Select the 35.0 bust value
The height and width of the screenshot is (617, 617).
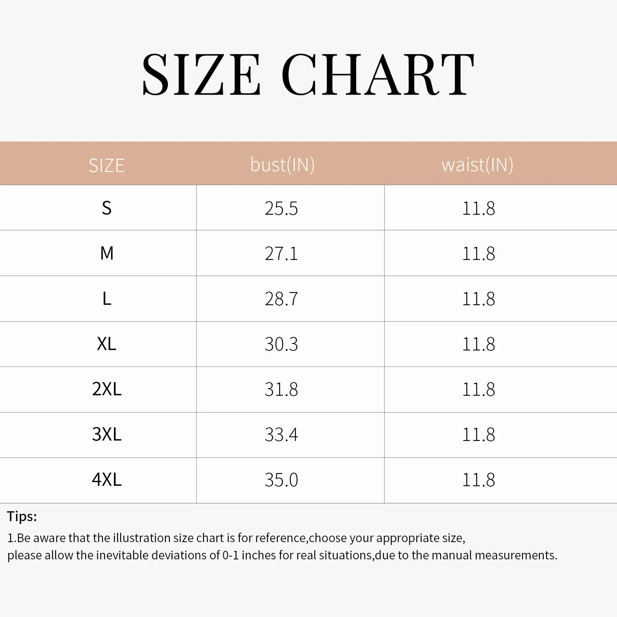[281, 480]
